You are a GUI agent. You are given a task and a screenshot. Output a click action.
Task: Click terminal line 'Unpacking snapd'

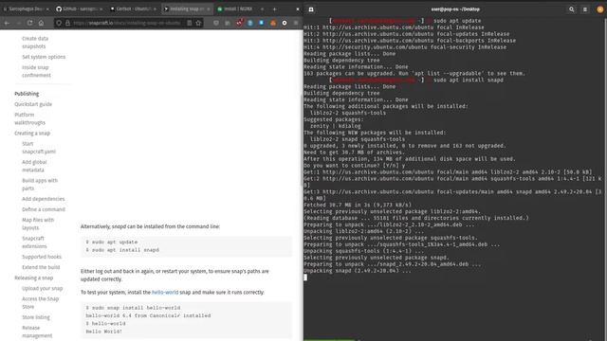[x=357, y=271]
